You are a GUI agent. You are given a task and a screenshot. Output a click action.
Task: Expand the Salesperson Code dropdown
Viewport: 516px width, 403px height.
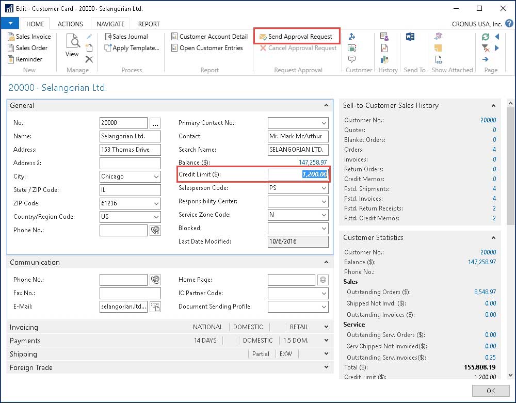click(324, 188)
